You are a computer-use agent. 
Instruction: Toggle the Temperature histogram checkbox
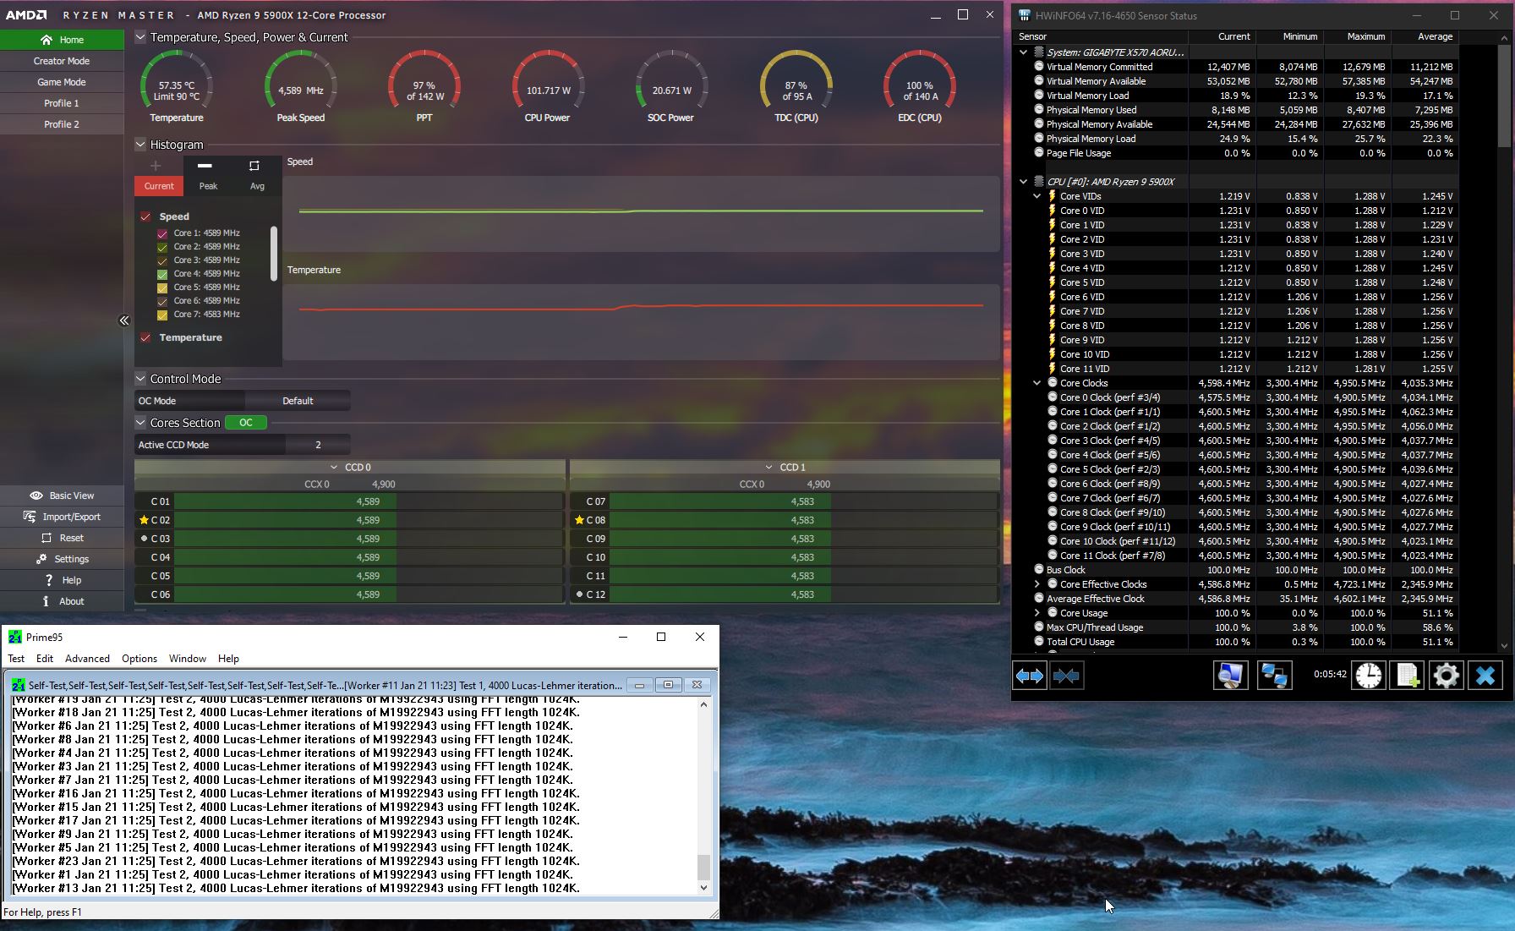point(145,337)
